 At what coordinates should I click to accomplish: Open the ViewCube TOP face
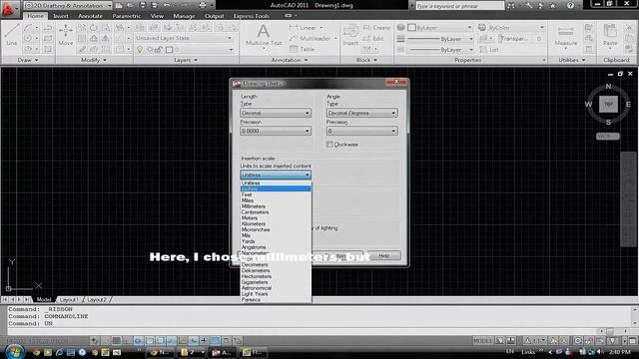click(608, 104)
